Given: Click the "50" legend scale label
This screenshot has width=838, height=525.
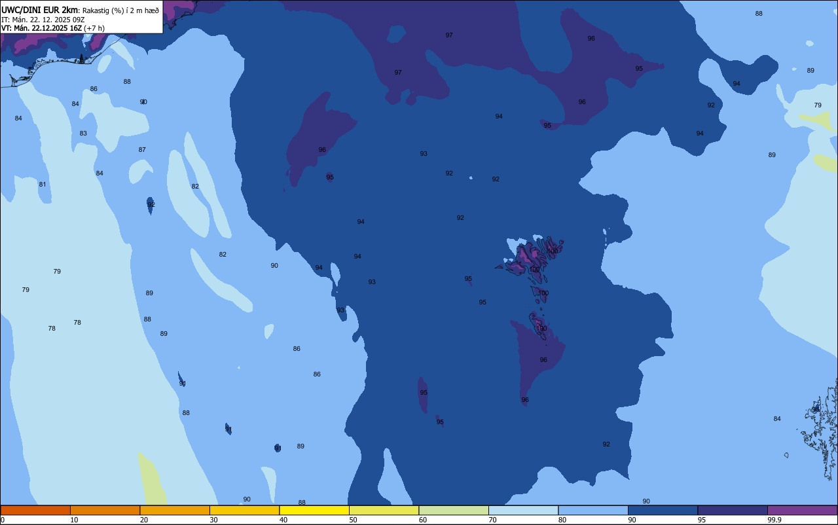Looking at the screenshot, I should (x=353, y=520).
